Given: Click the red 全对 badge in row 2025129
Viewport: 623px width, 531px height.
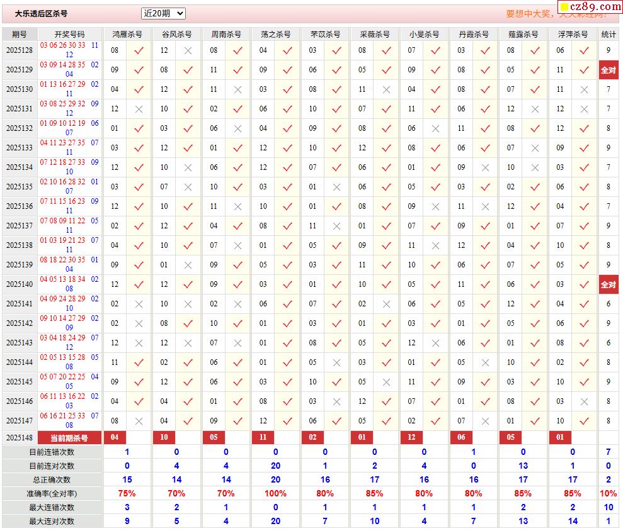Looking at the screenshot, I should click(x=608, y=70).
